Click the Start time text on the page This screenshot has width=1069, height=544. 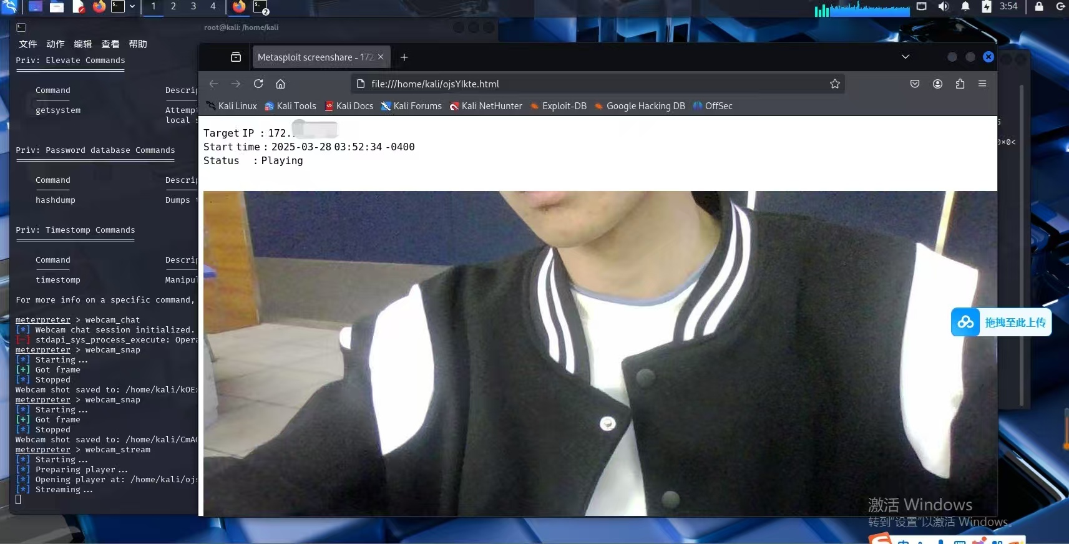click(x=309, y=147)
